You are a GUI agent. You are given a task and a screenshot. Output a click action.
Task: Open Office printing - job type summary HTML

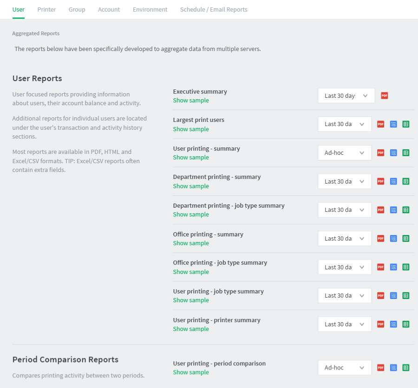point(393,267)
